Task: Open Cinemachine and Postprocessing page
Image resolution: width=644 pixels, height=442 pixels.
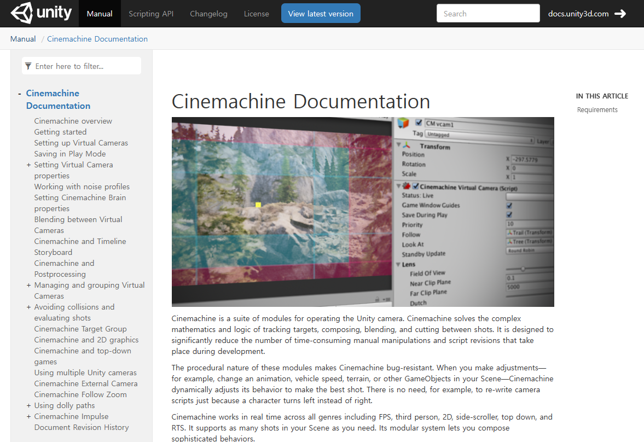Action: [x=64, y=269]
